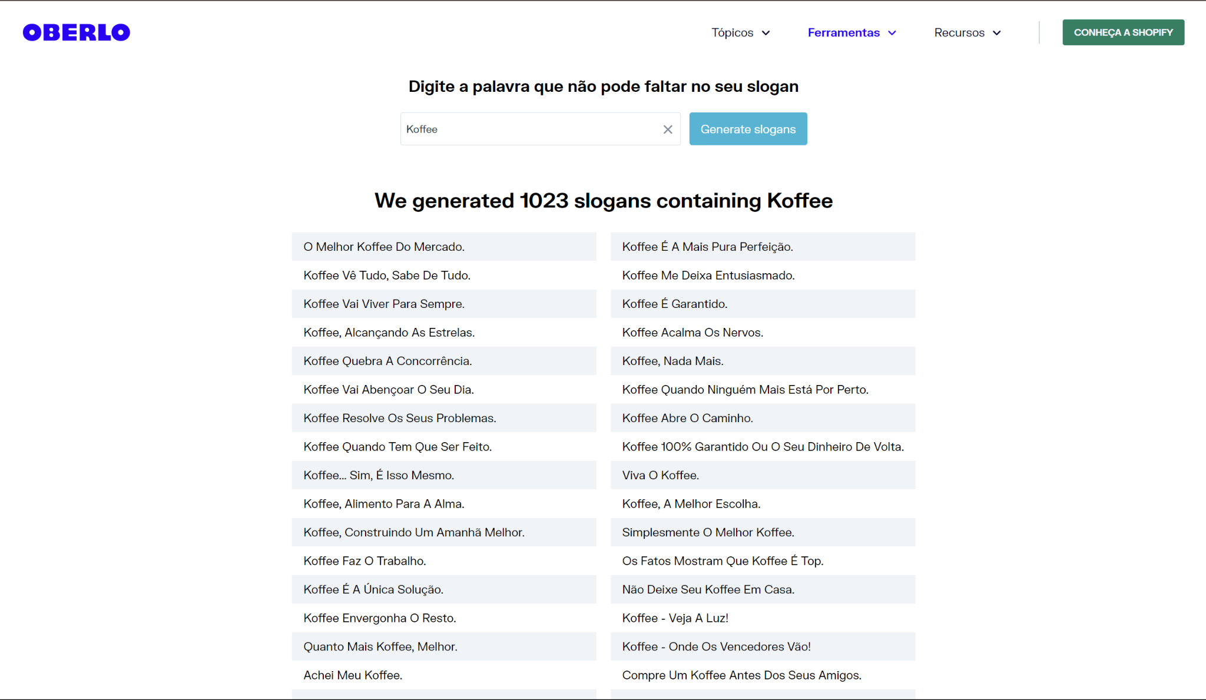
Task: Select slogan 'Koffee 100% Garantido Ou O Seu Dinheiro De Volta.'
Action: click(763, 447)
